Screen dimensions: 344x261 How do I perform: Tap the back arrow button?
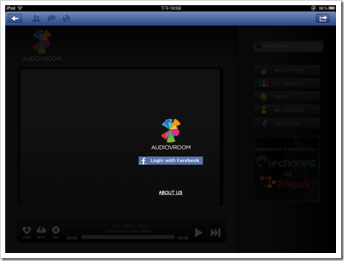pyautogui.click(x=15, y=19)
